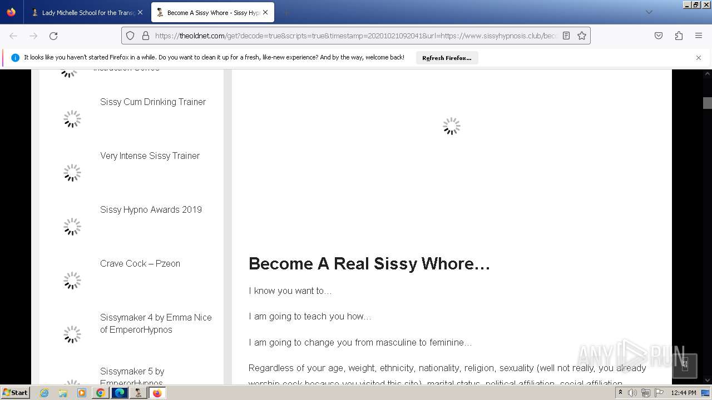Toggle reader view in address bar
The width and height of the screenshot is (712, 400).
click(x=566, y=36)
